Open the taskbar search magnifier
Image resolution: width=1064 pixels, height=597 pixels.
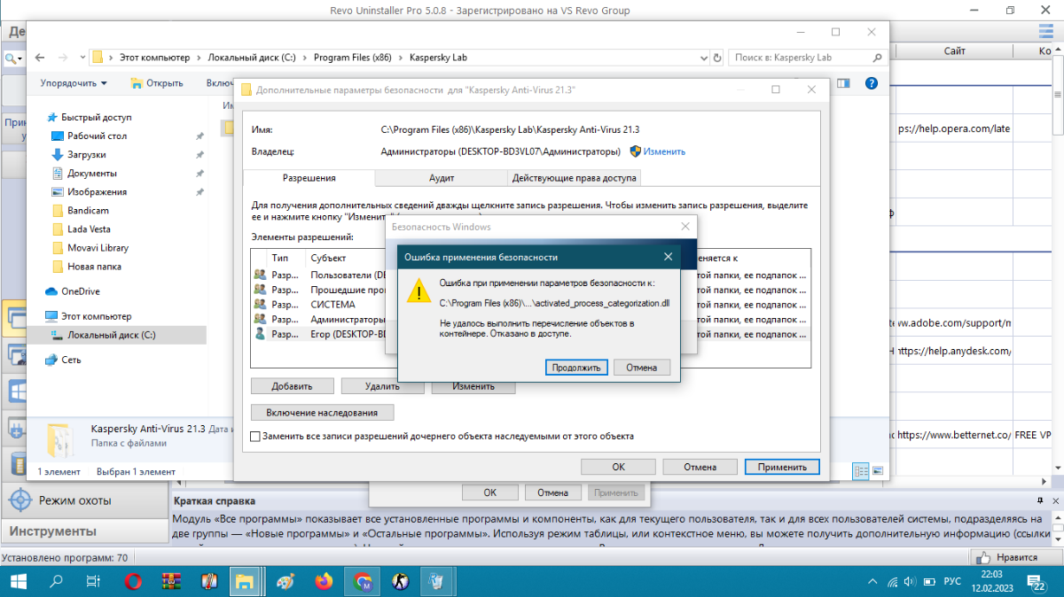click(x=56, y=581)
